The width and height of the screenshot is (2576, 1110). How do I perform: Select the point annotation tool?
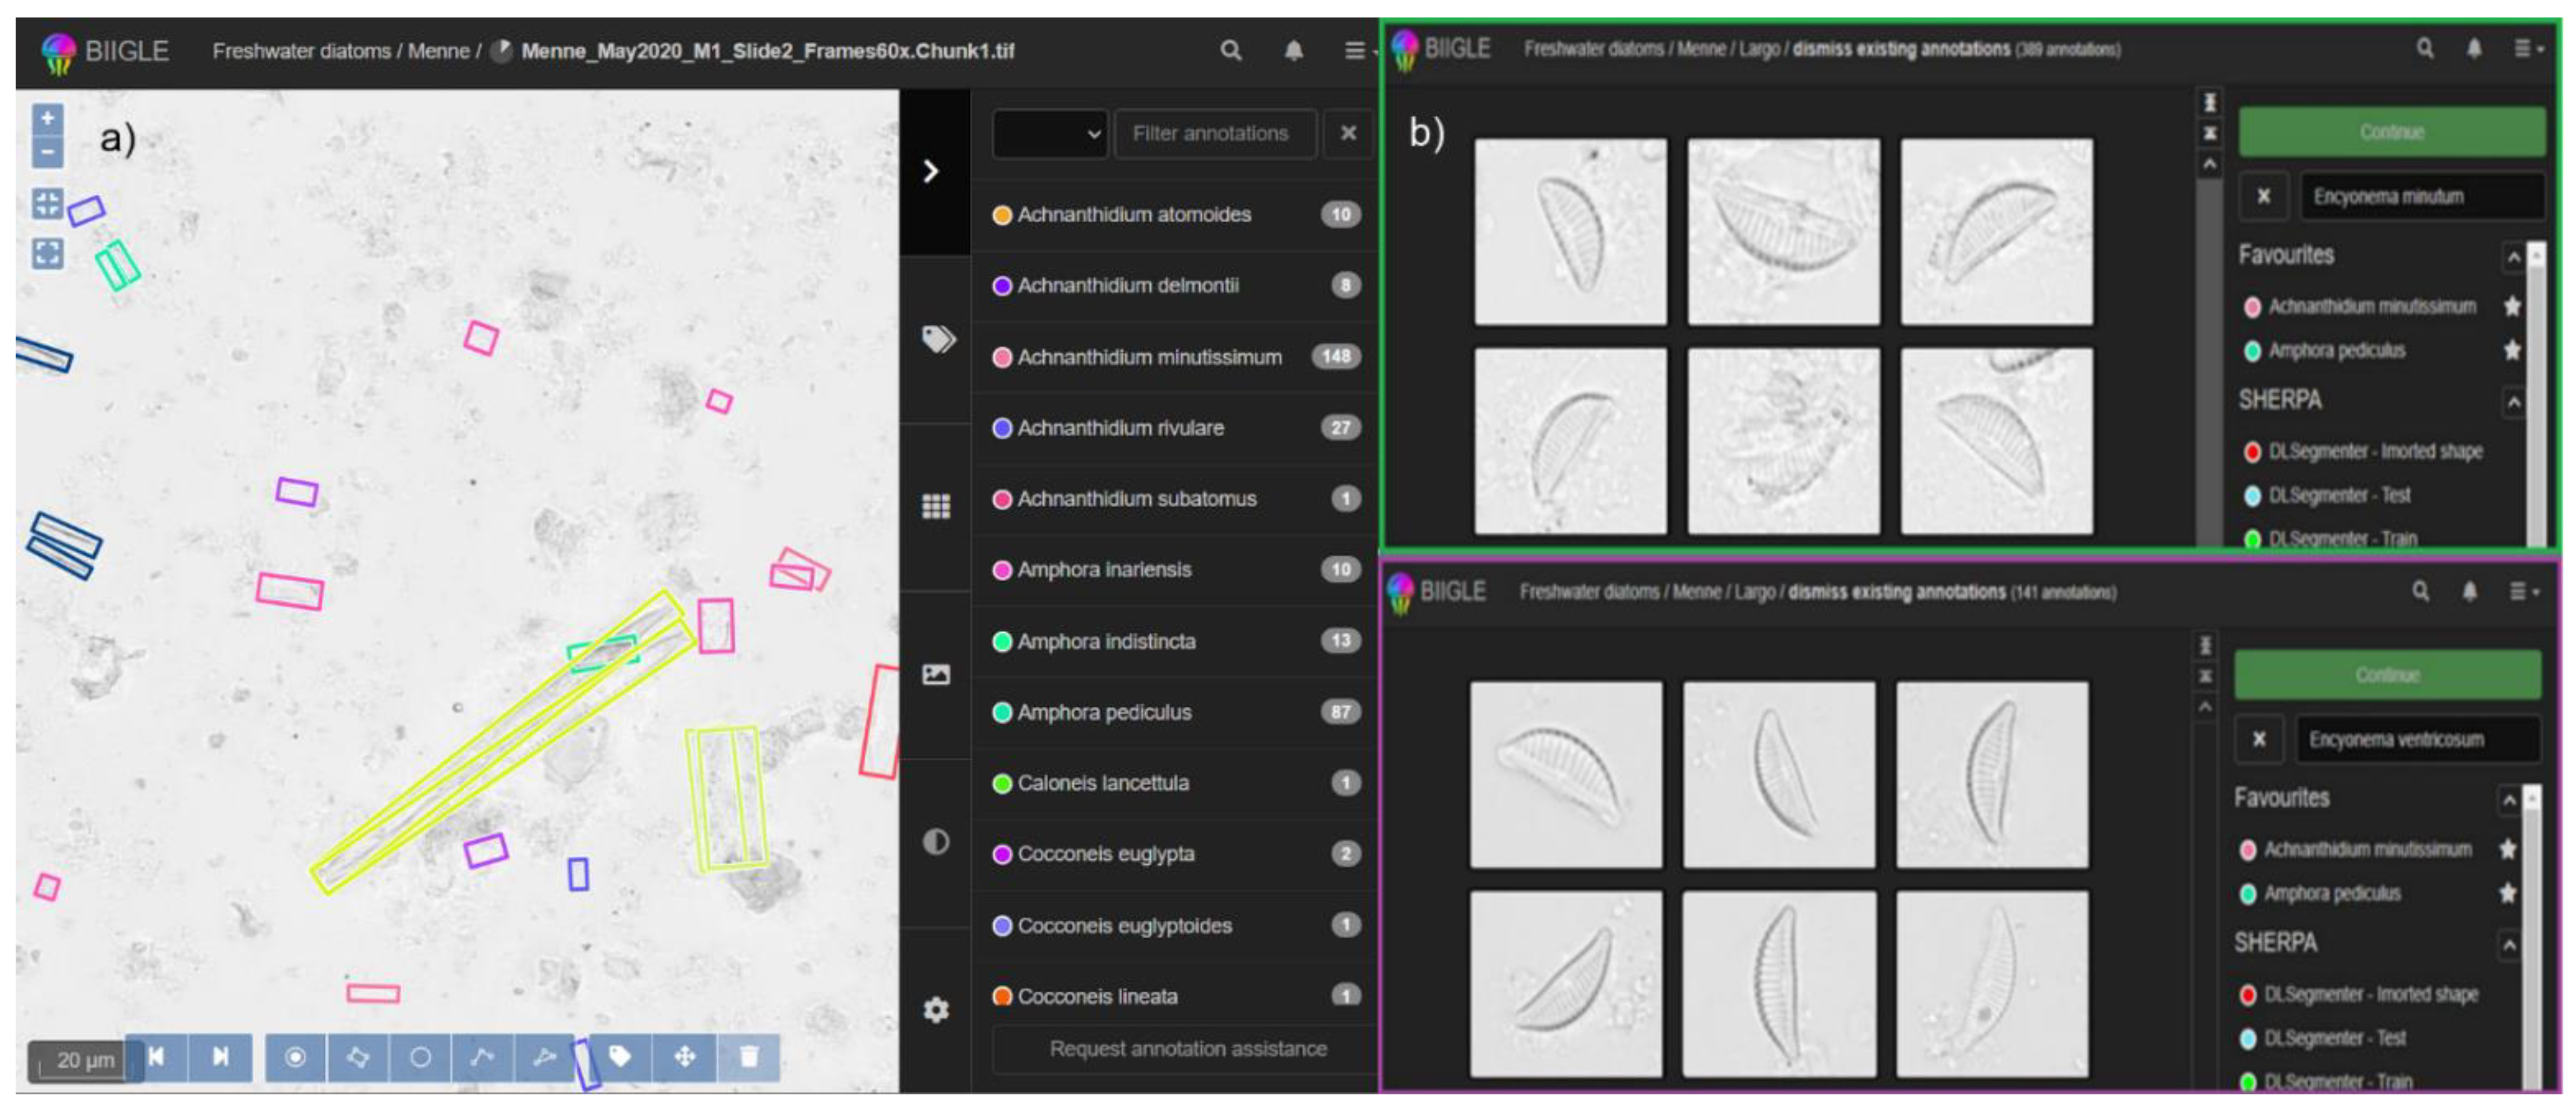[295, 1057]
